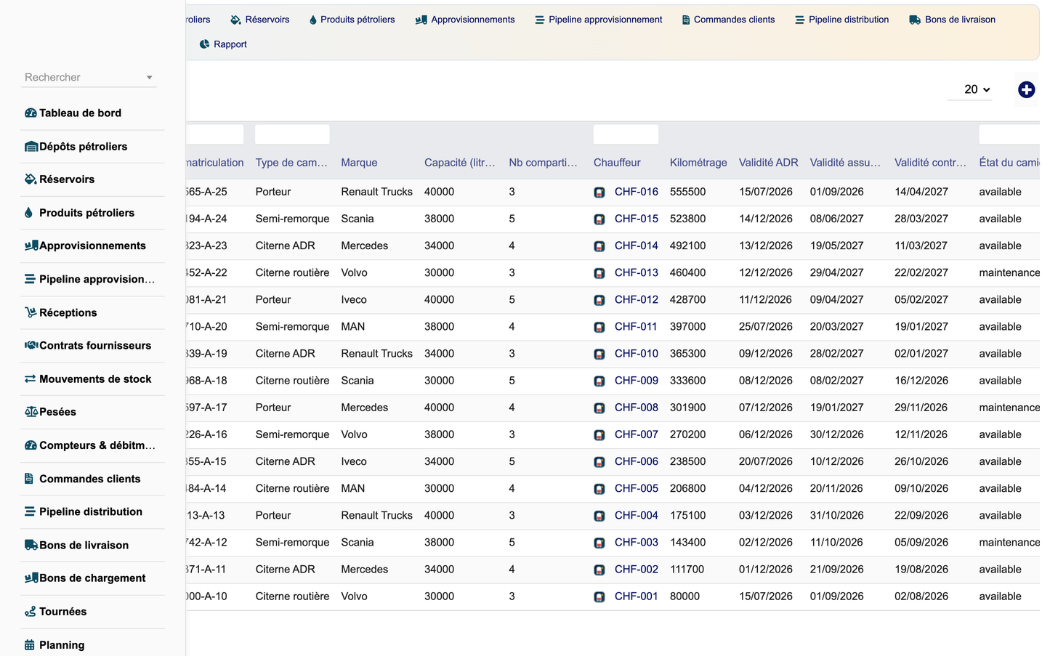This screenshot has width=1050, height=656.
Task: Click the Réservoirs icon in top navigation bar
Action: (x=235, y=20)
